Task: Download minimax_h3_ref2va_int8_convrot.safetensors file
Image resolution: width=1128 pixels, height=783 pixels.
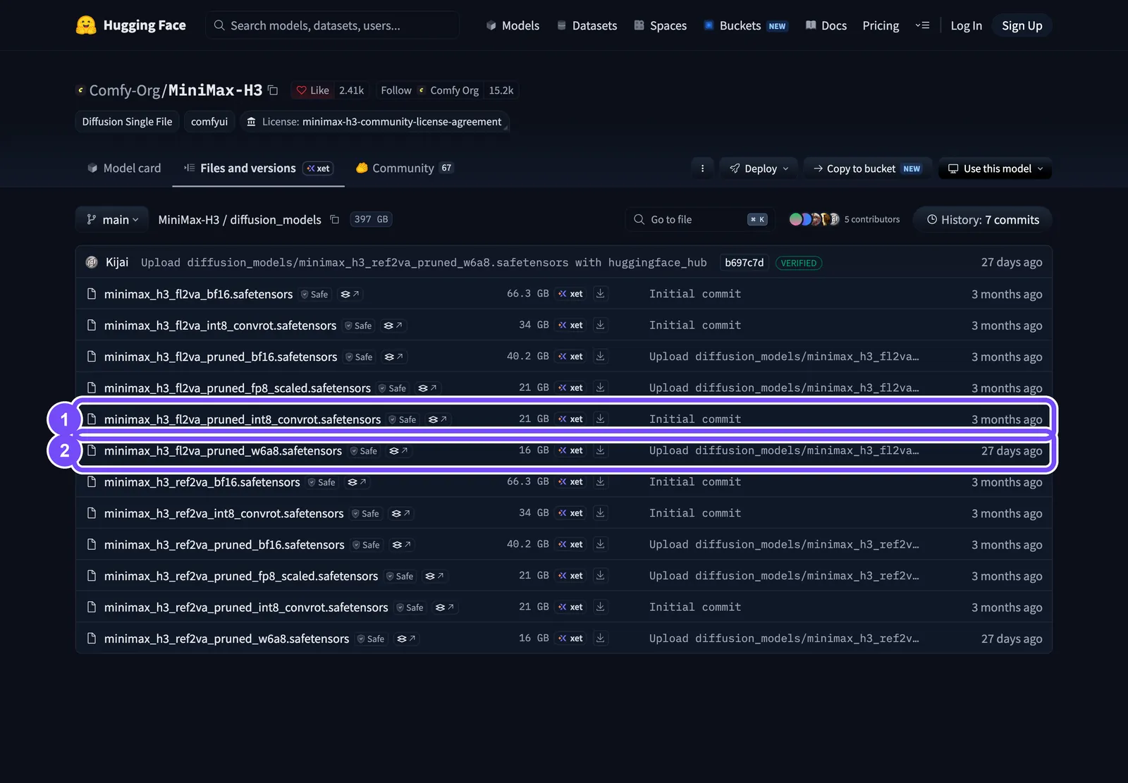Action: [600, 513]
